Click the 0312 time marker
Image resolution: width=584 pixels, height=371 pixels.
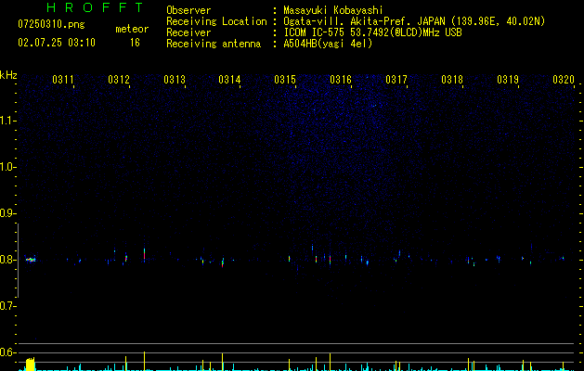click(119, 79)
